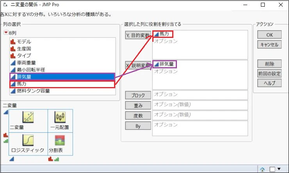Select 馬力 column in the column list
The image size is (289, 173).
click(x=62, y=84)
